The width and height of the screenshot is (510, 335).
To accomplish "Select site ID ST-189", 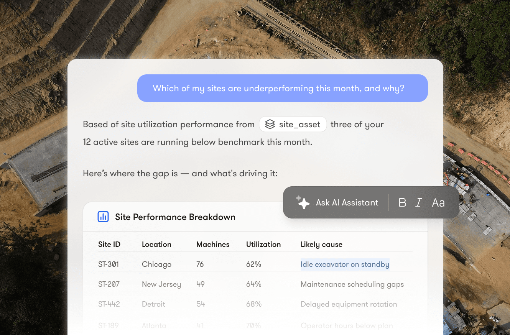I will click(x=109, y=326).
